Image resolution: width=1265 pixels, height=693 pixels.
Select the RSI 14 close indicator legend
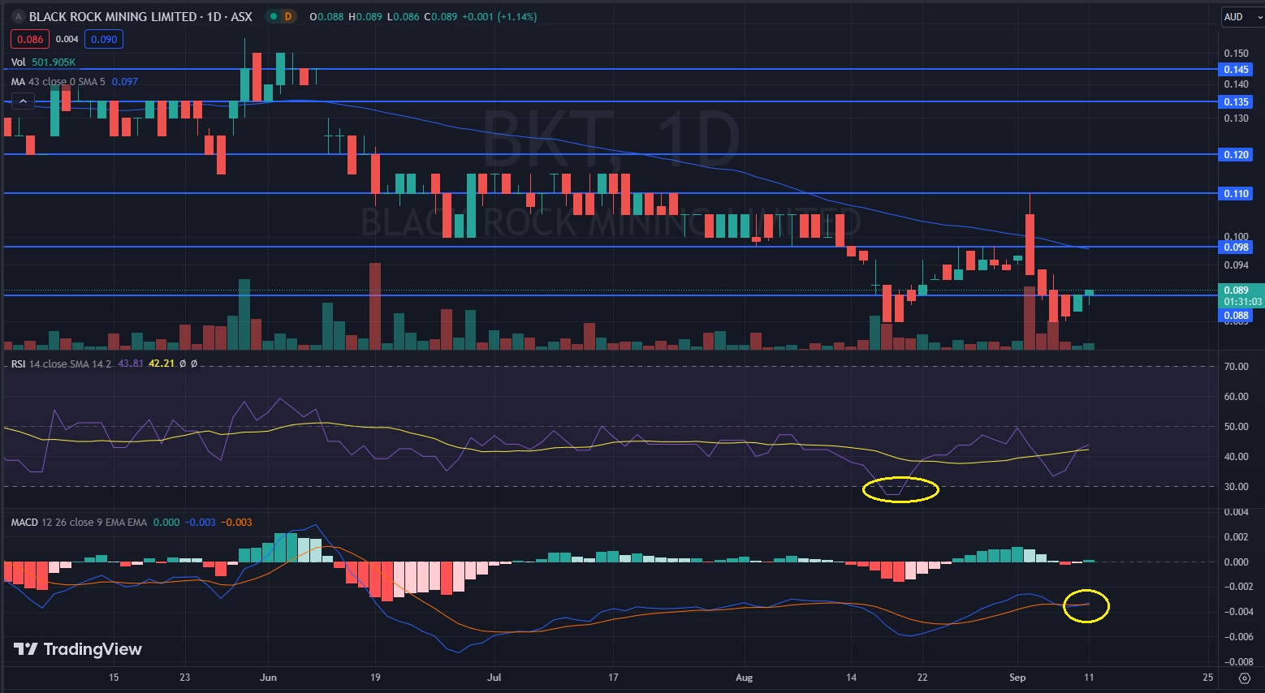click(62, 364)
